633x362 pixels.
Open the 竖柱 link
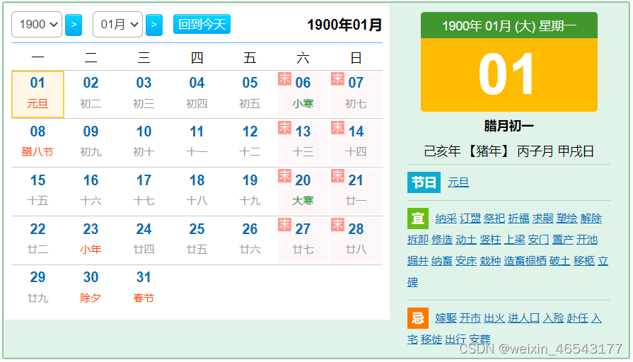click(491, 240)
